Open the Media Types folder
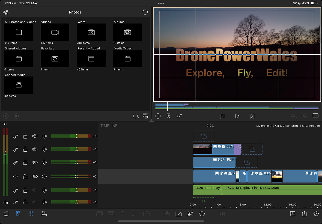Screen dimensions: 322x224 pos(127,58)
